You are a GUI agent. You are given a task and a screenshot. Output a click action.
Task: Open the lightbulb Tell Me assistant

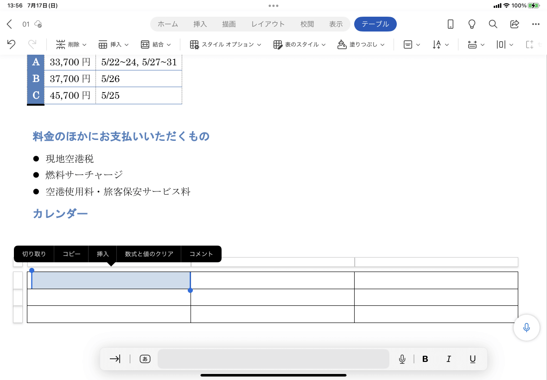[471, 24]
